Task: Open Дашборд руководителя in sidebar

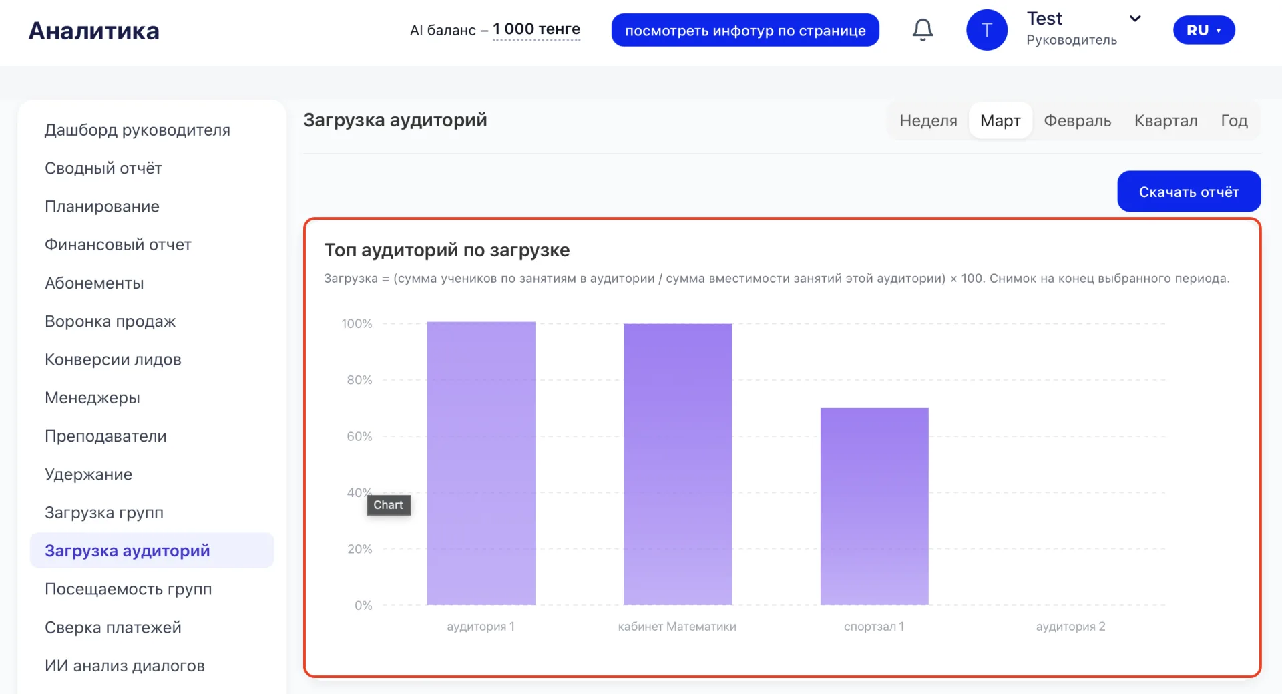Action: (x=138, y=130)
